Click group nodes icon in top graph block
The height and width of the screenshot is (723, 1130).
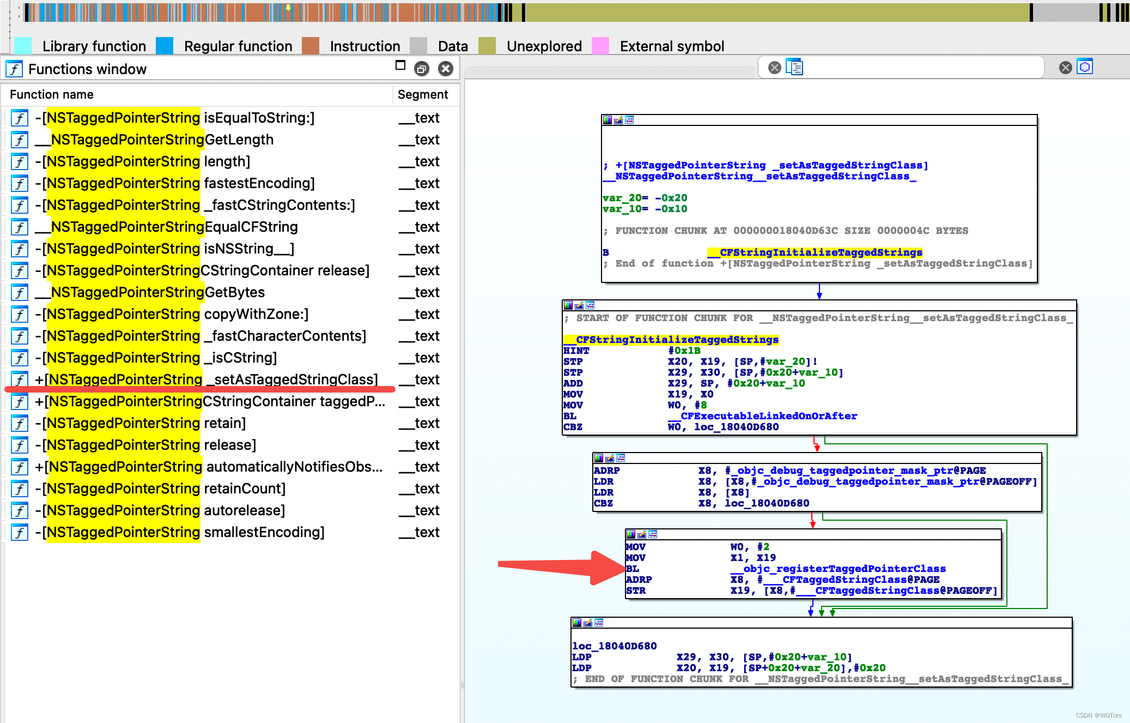coord(629,120)
